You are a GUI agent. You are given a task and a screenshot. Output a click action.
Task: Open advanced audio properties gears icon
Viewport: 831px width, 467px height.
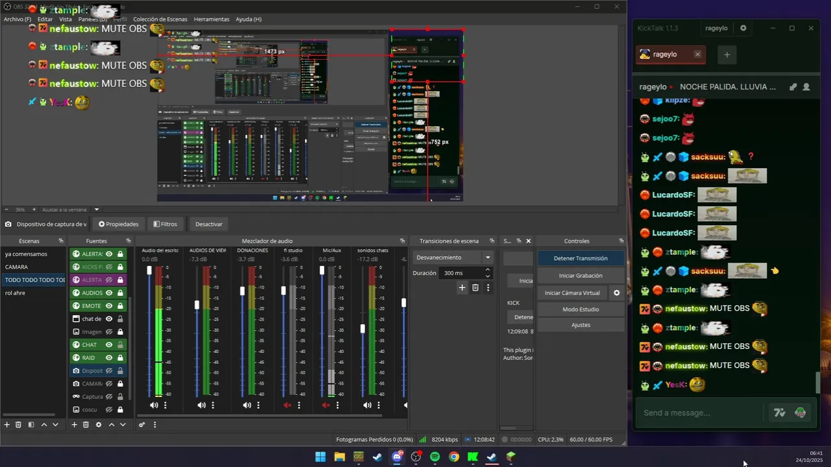coord(142,425)
